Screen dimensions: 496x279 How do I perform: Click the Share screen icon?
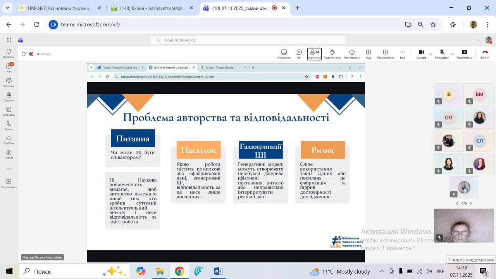click(464, 54)
